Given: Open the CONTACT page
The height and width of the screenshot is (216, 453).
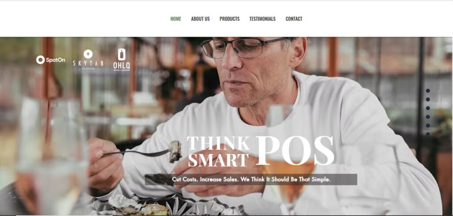Looking at the screenshot, I should click(294, 19).
